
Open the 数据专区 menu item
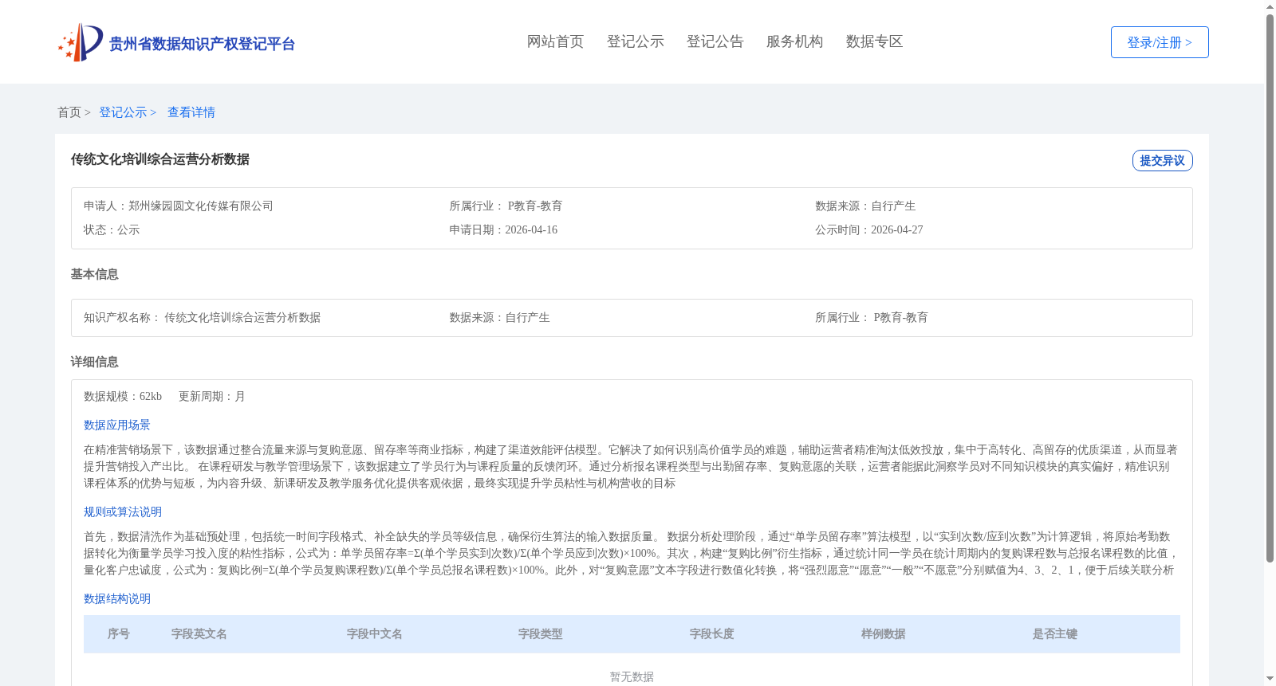point(874,41)
